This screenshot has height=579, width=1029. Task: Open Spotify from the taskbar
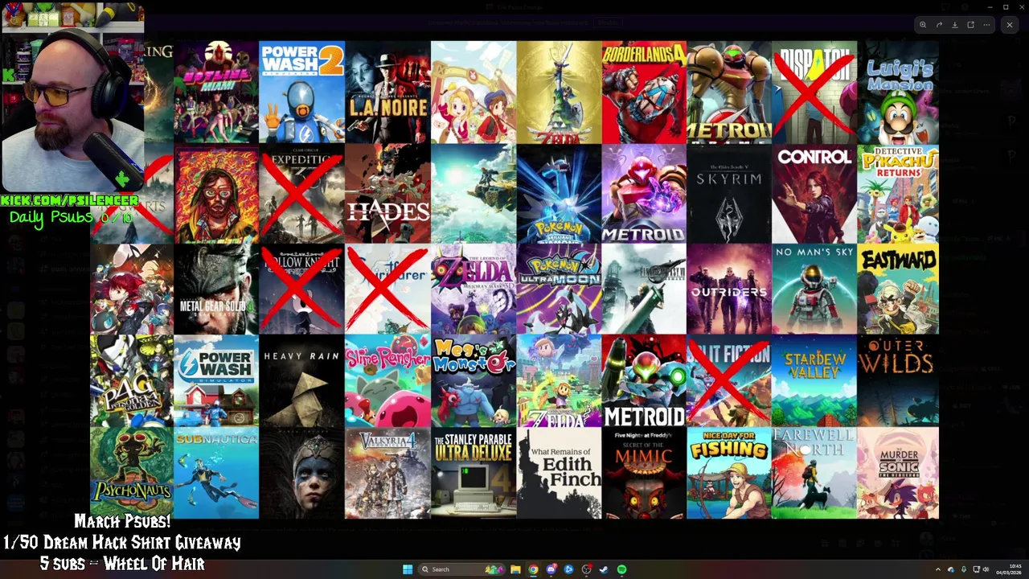[x=621, y=569]
